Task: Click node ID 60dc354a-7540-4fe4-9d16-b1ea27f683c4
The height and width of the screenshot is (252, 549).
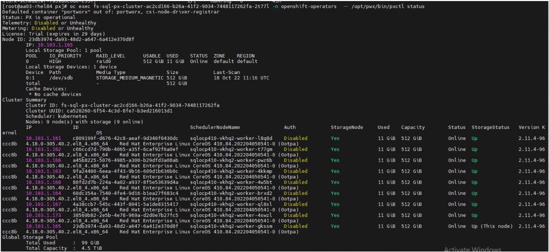Action: pyautogui.click(x=125, y=193)
